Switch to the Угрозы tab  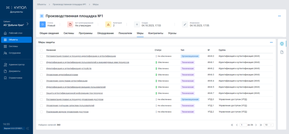[172, 33]
